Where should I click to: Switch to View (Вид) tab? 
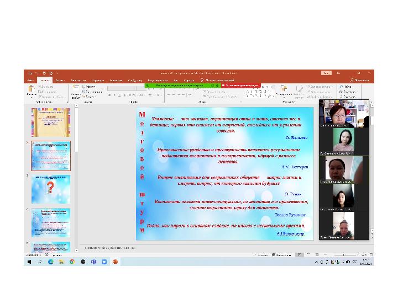pos(176,81)
